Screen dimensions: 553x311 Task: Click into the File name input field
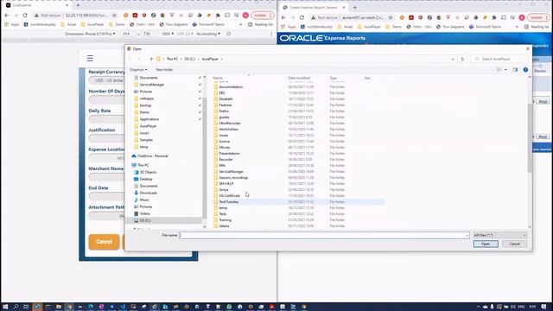(x=321, y=235)
